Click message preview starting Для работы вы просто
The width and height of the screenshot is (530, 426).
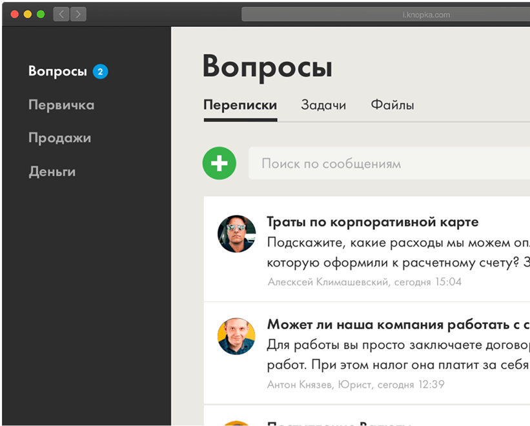(x=398, y=355)
